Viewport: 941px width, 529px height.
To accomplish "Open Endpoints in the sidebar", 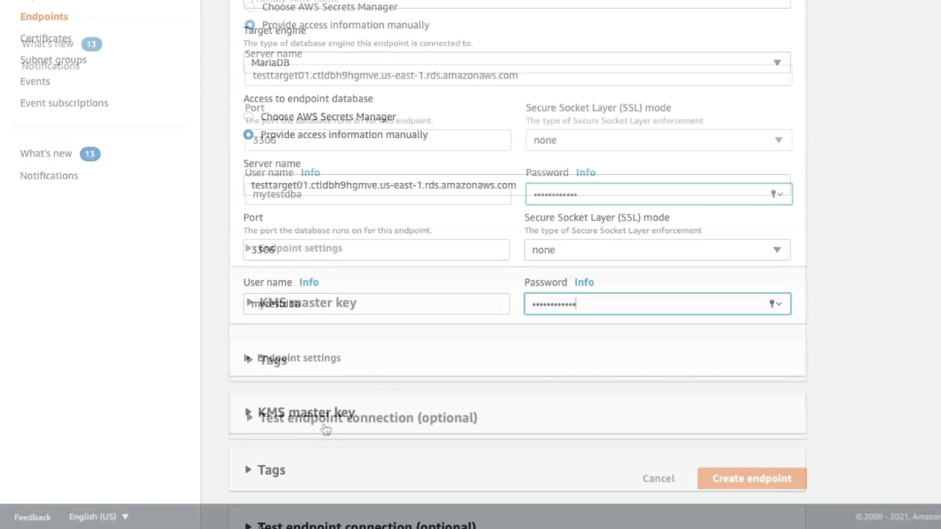I will click(x=44, y=16).
